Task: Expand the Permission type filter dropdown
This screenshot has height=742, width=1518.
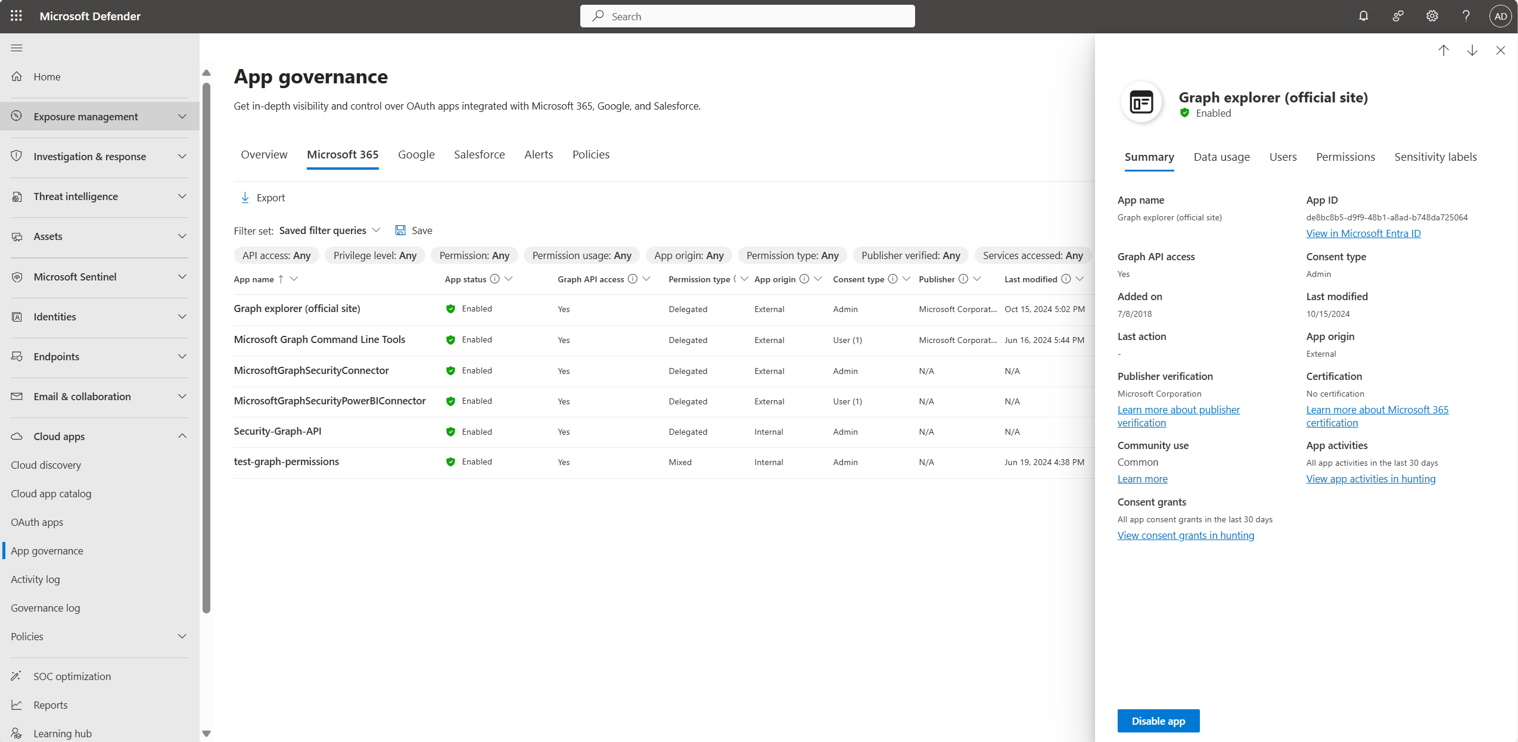Action: [x=792, y=255]
